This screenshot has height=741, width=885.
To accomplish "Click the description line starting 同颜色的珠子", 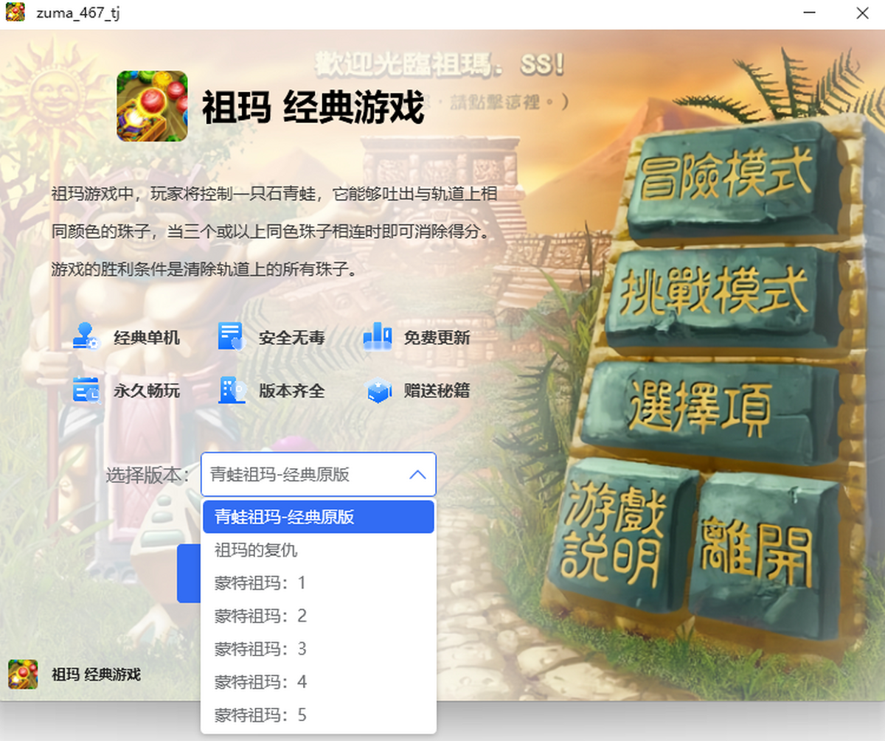I will 270,232.
